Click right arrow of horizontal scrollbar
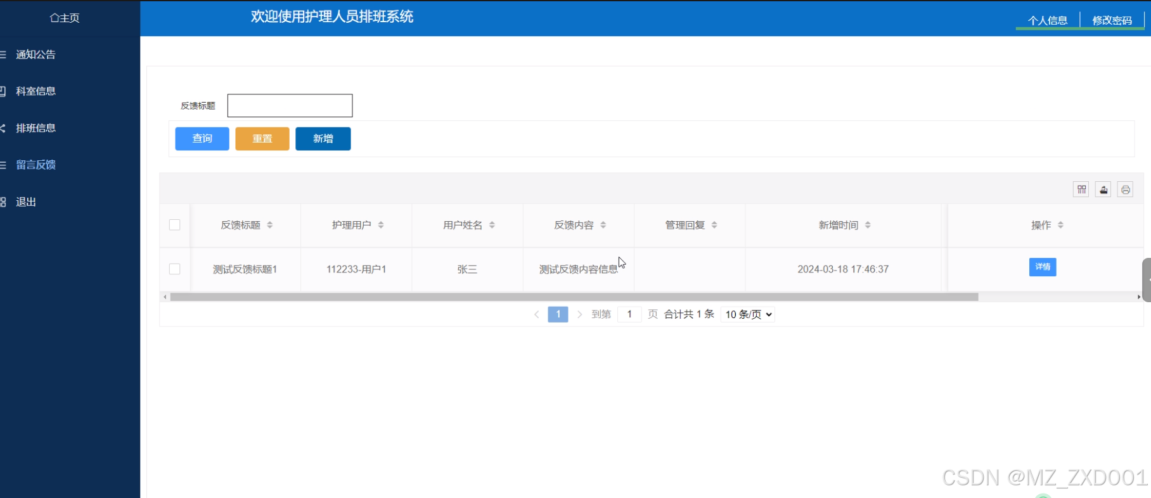1151x498 pixels. (1138, 297)
